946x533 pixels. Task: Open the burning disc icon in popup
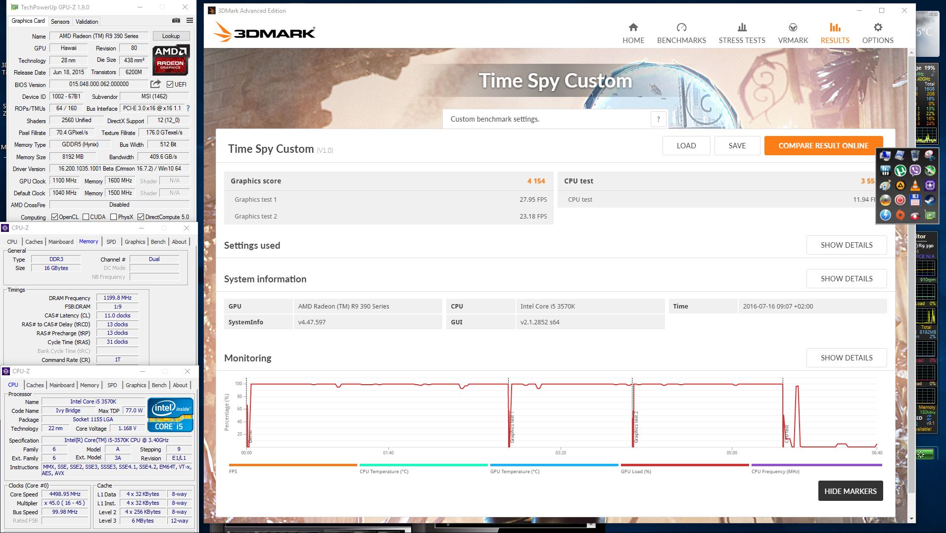click(885, 200)
